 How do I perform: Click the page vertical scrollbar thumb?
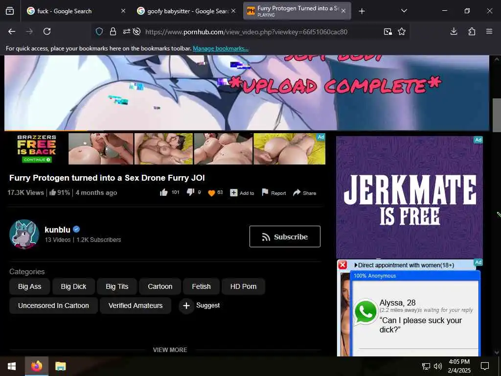(497, 115)
